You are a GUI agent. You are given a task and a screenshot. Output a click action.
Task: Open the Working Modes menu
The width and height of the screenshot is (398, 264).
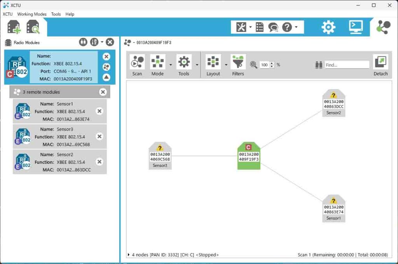click(32, 14)
